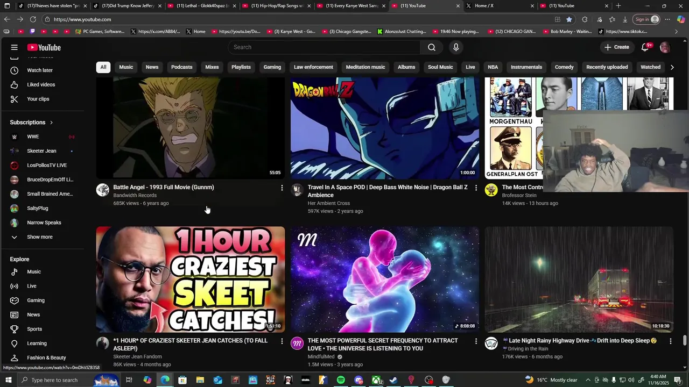Screen dimensions: 689x387
Task: Select the NBA filter chip
Action: tap(493, 67)
